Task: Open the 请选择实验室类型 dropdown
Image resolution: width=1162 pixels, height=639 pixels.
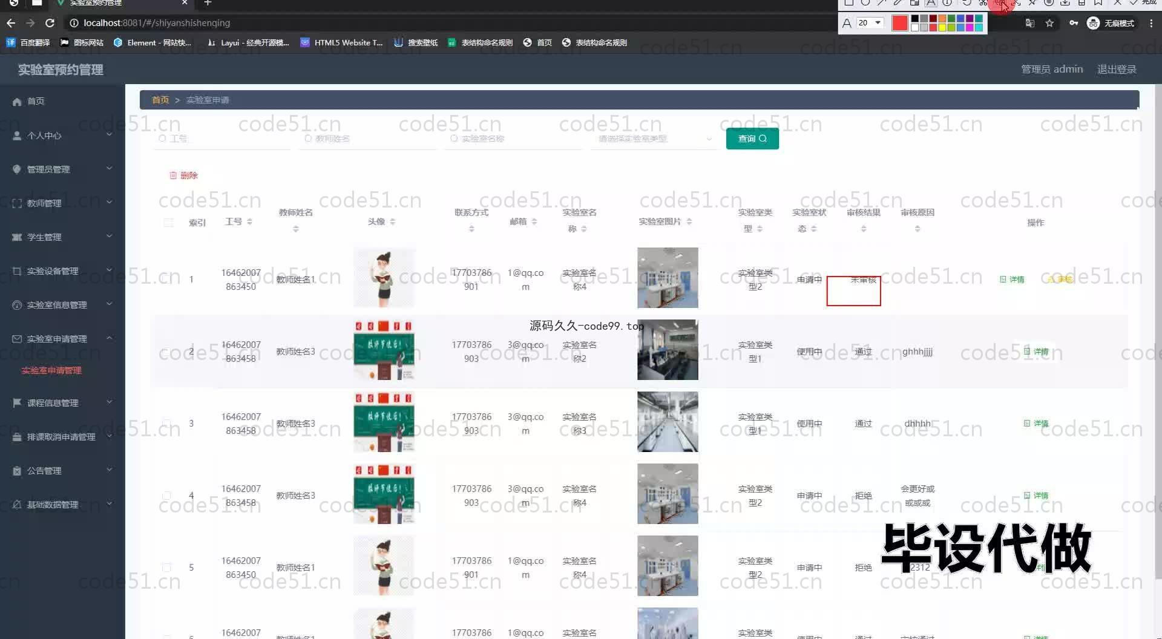Action: [654, 139]
